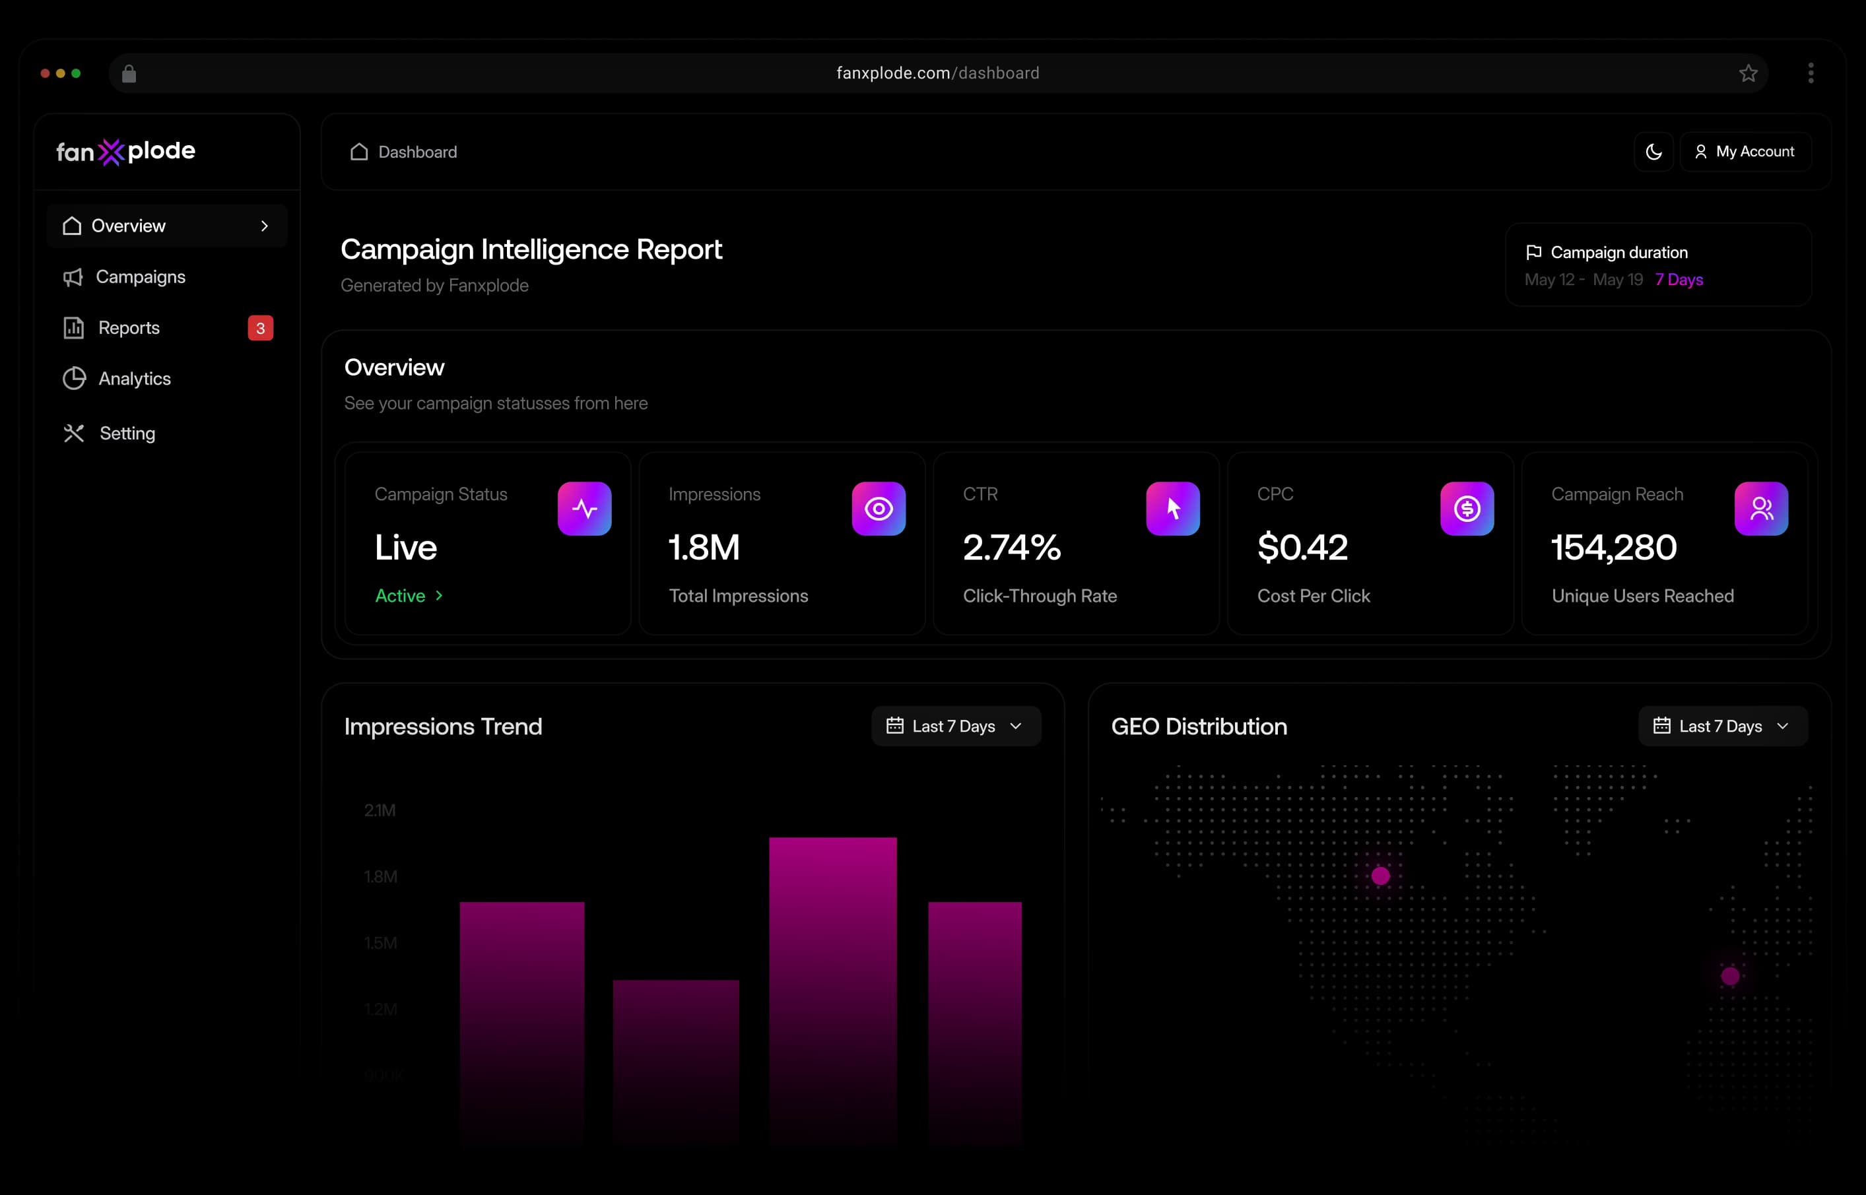Click the fanxplode logo

126,151
